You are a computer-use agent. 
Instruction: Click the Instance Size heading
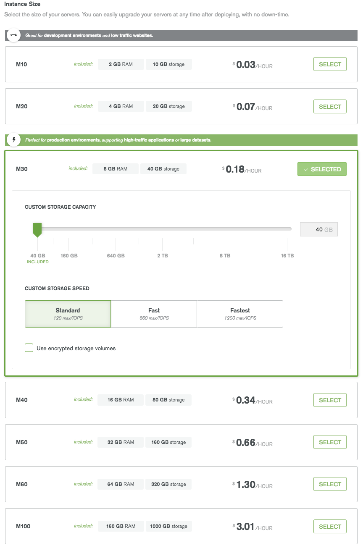coord(22,4)
